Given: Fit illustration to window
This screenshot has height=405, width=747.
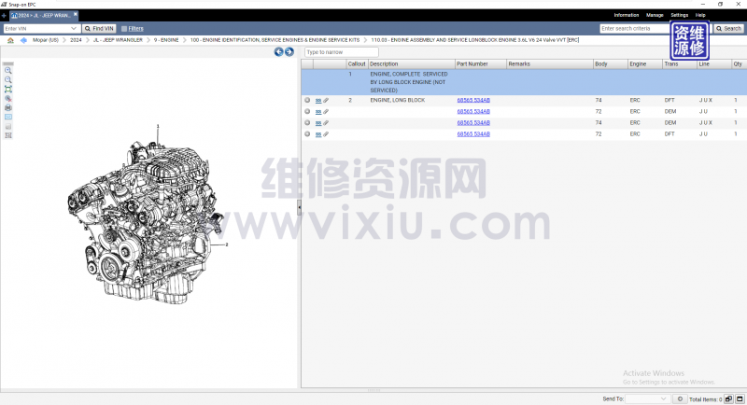Looking at the screenshot, I should [x=8, y=89].
